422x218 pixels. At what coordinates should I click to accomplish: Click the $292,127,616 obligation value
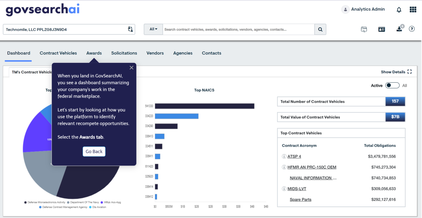384,200
